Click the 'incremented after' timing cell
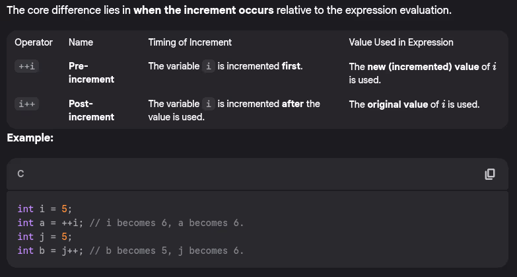The width and height of the screenshot is (517, 277). 234,110
